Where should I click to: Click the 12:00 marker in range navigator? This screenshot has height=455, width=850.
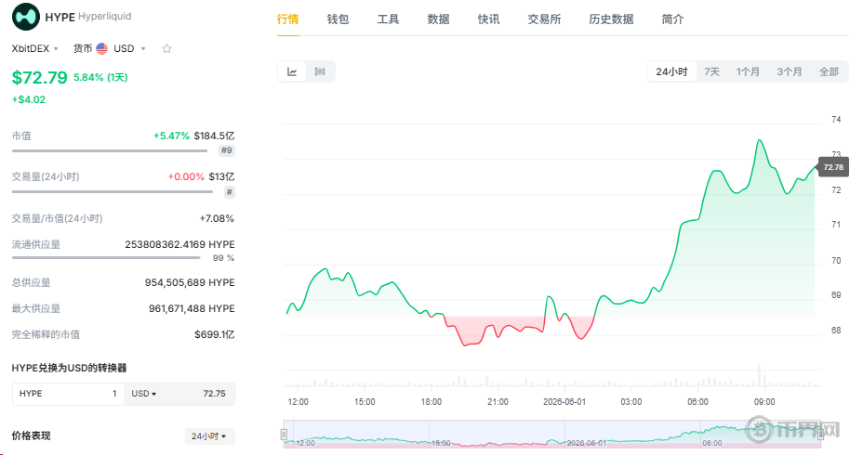[x=305, y=443]
